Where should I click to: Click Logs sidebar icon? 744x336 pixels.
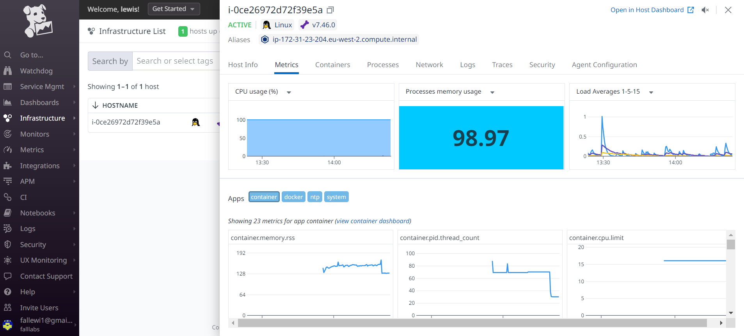[7, 228]
